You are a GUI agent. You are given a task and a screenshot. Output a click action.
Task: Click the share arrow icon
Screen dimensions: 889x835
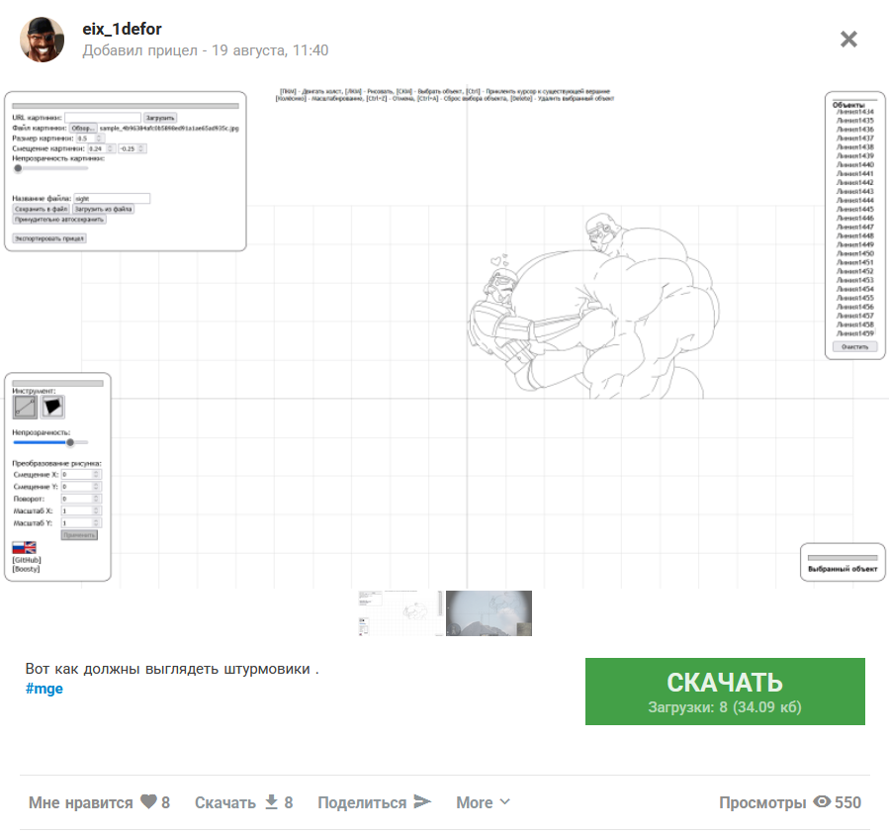point(423,801)
